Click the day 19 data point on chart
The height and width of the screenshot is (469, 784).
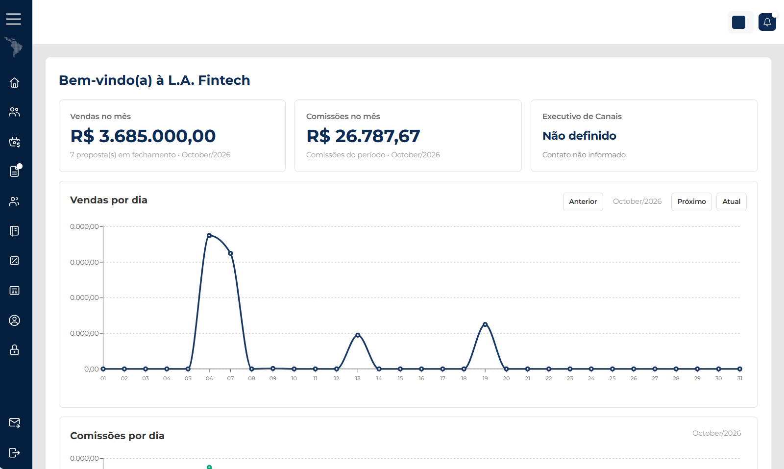point(485,324)
